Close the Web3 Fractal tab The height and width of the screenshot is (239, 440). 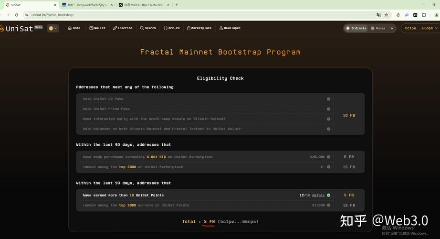tap(168, 5)
